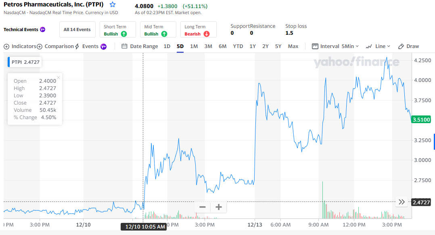Click the Petros Pharmaceuticals, Inc. (PTPI) title
Screen dimensions: 435x235
click(x=54, y=4)
